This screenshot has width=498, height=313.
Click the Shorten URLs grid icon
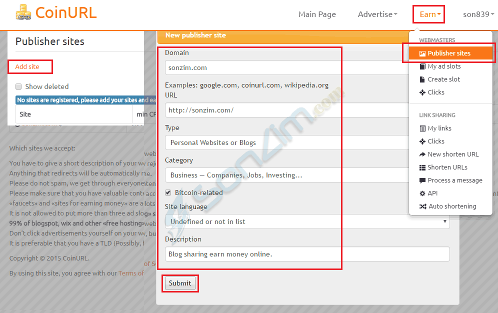(422, 167)
